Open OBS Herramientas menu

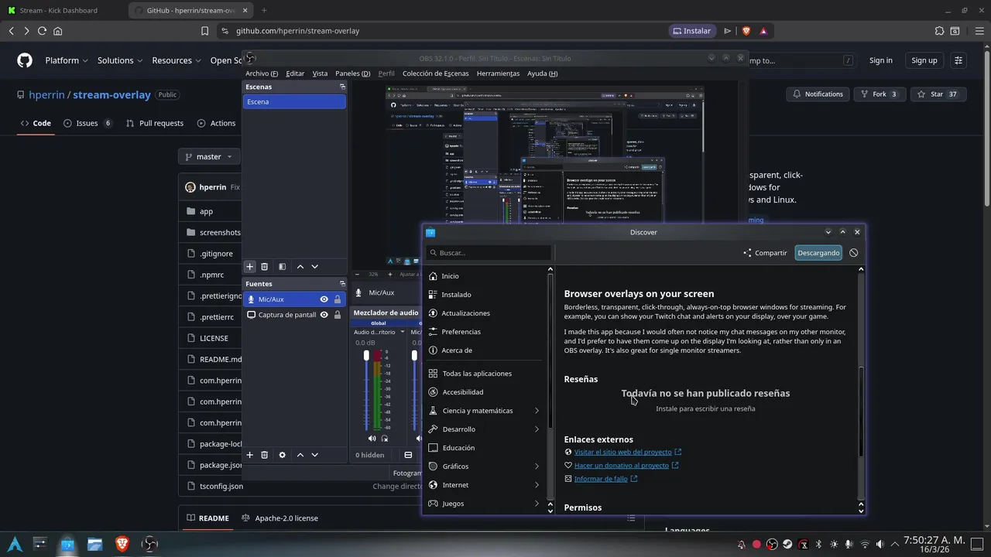point(498,73)
